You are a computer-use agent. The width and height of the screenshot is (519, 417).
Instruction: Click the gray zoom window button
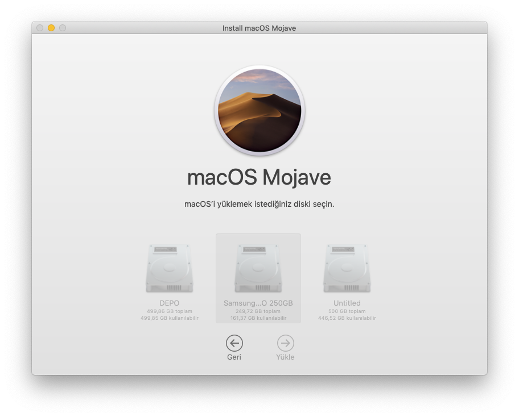[63, 28]
